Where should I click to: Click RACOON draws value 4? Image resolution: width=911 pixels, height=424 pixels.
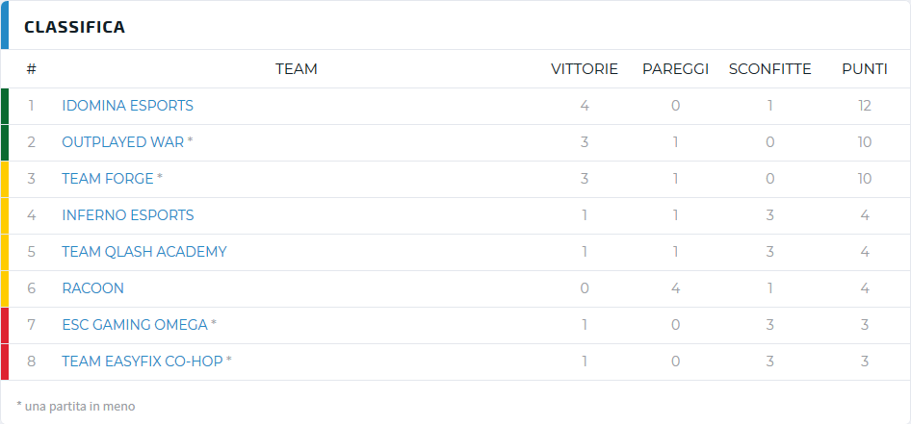click(676, 288)
